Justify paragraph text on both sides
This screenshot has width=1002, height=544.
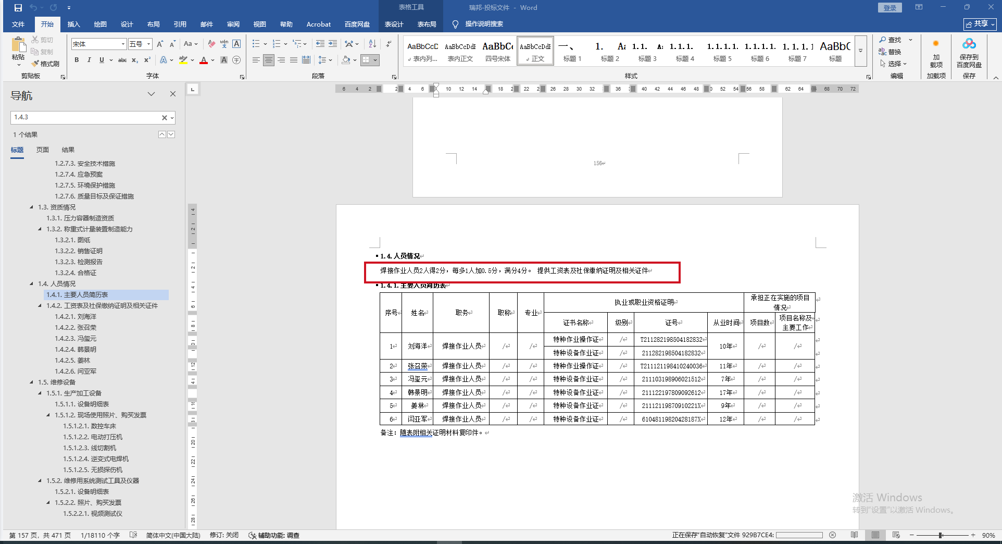[294, 60]
